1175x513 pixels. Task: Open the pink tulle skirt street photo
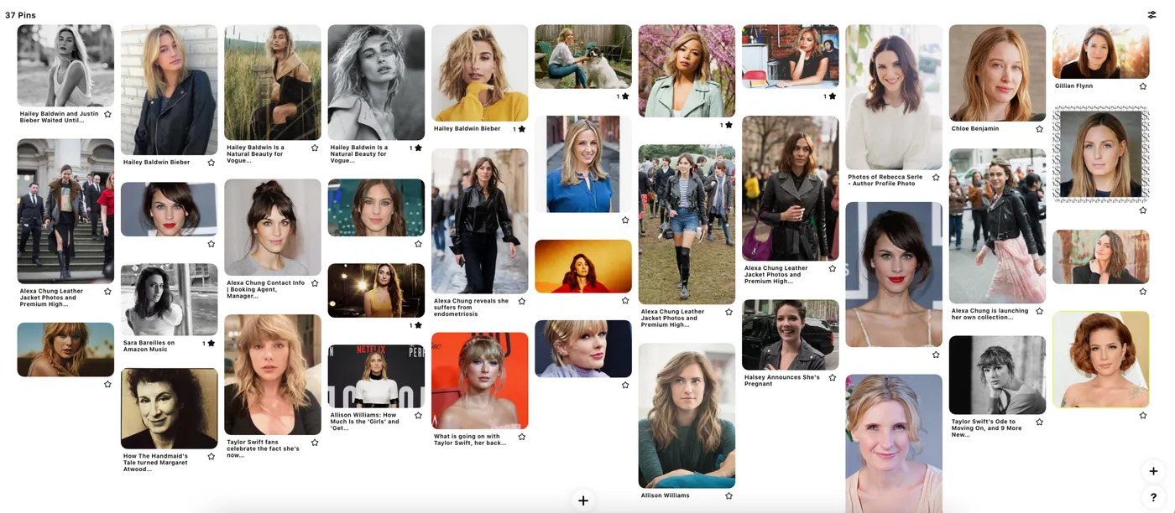[x=997, y=226]
